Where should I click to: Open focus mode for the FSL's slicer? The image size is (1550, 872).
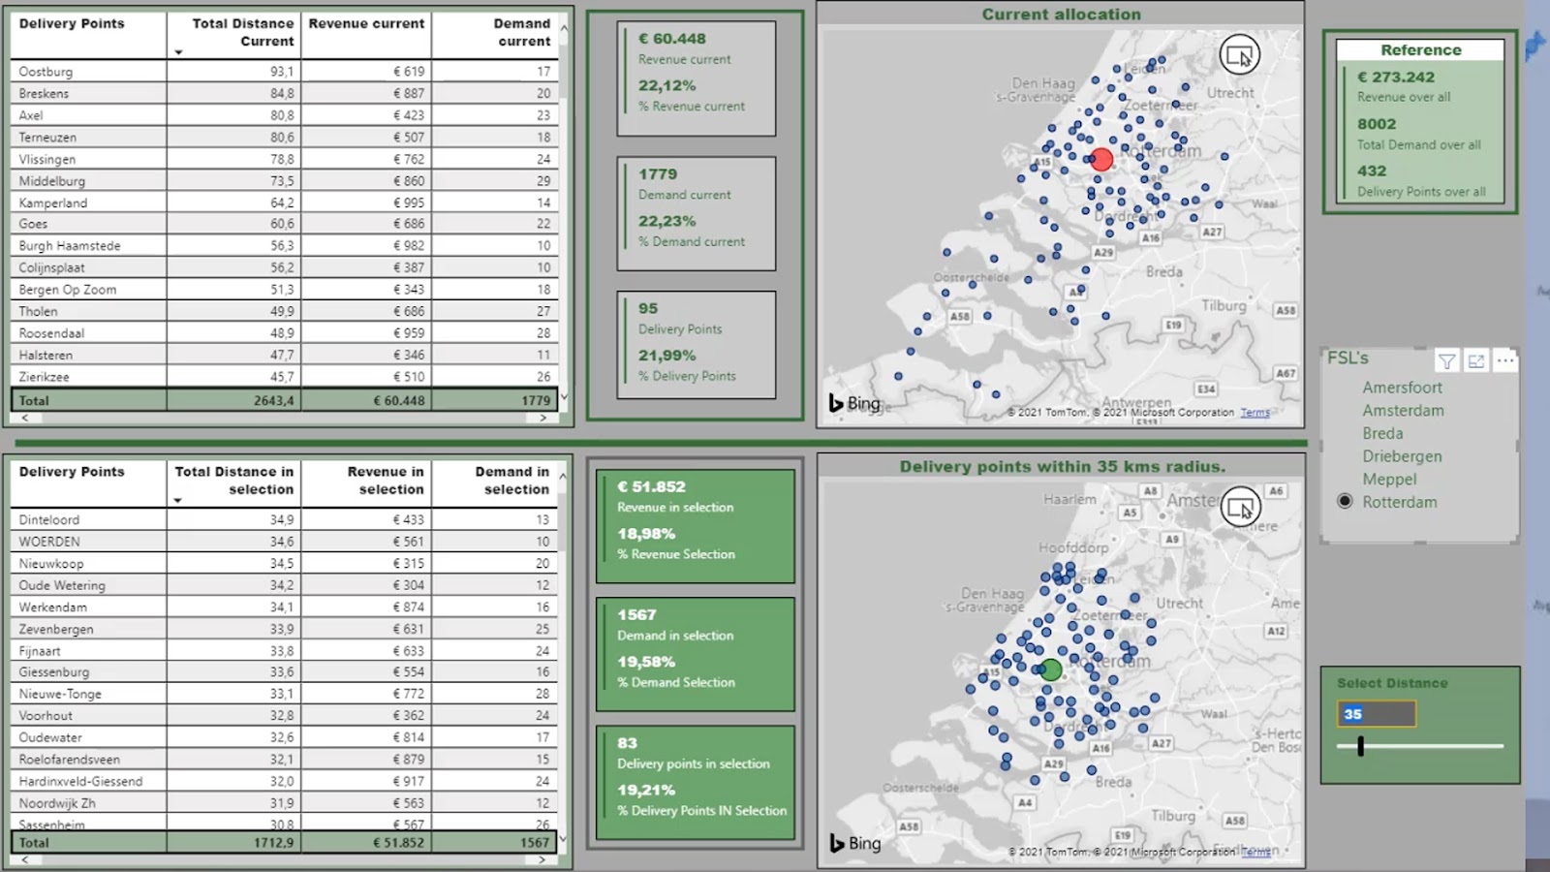tap(1476, 361)
